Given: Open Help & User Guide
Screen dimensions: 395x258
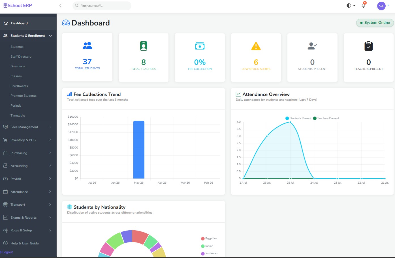Looking at the screenshot, I should (x=25, y=243).
